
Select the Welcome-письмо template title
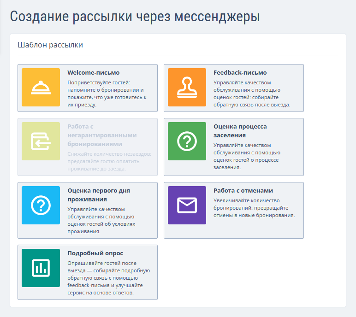point(94,73)
